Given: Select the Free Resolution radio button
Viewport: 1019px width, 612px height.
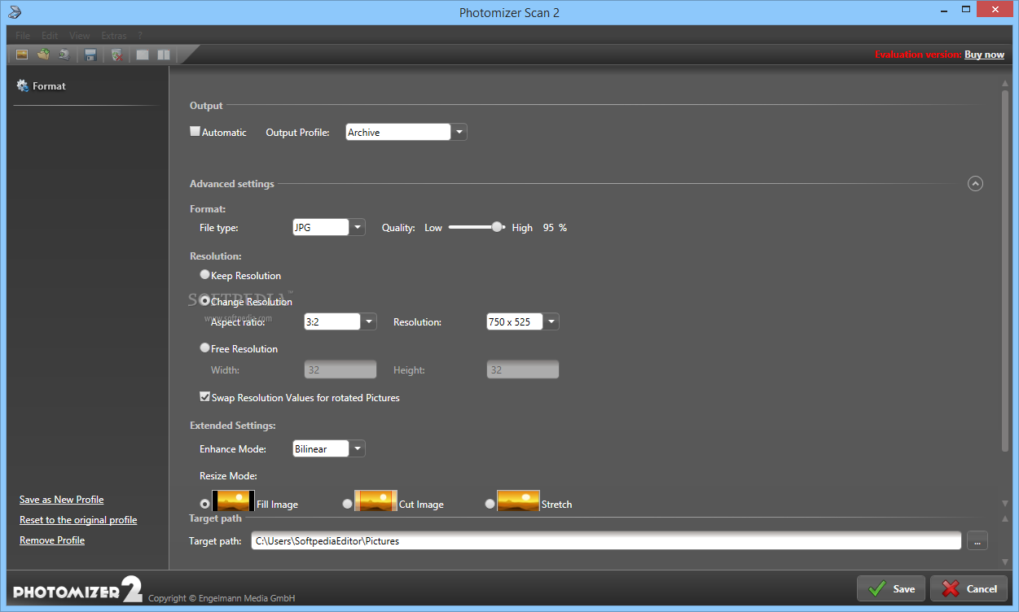Looking at the screenshot, I should point(204,348).
